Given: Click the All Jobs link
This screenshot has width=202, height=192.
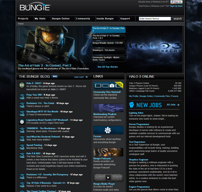Looking at the screenshot, I should pos(171,105).
